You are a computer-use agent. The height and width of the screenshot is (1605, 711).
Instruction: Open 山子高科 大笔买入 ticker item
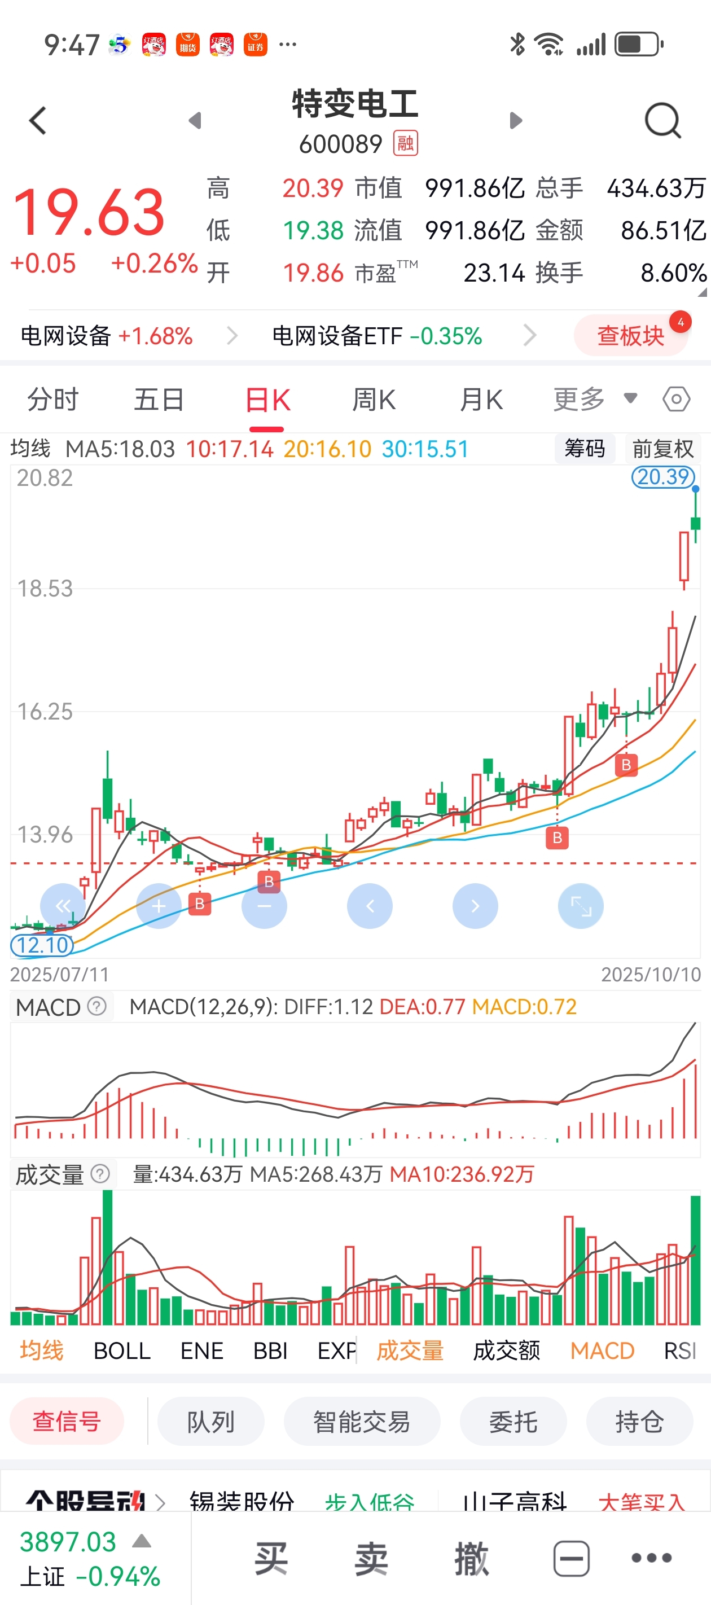(x=573, y=1501)
